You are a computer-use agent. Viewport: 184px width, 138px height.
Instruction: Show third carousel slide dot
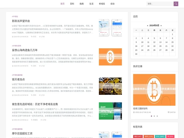click(x=157, y=116)
